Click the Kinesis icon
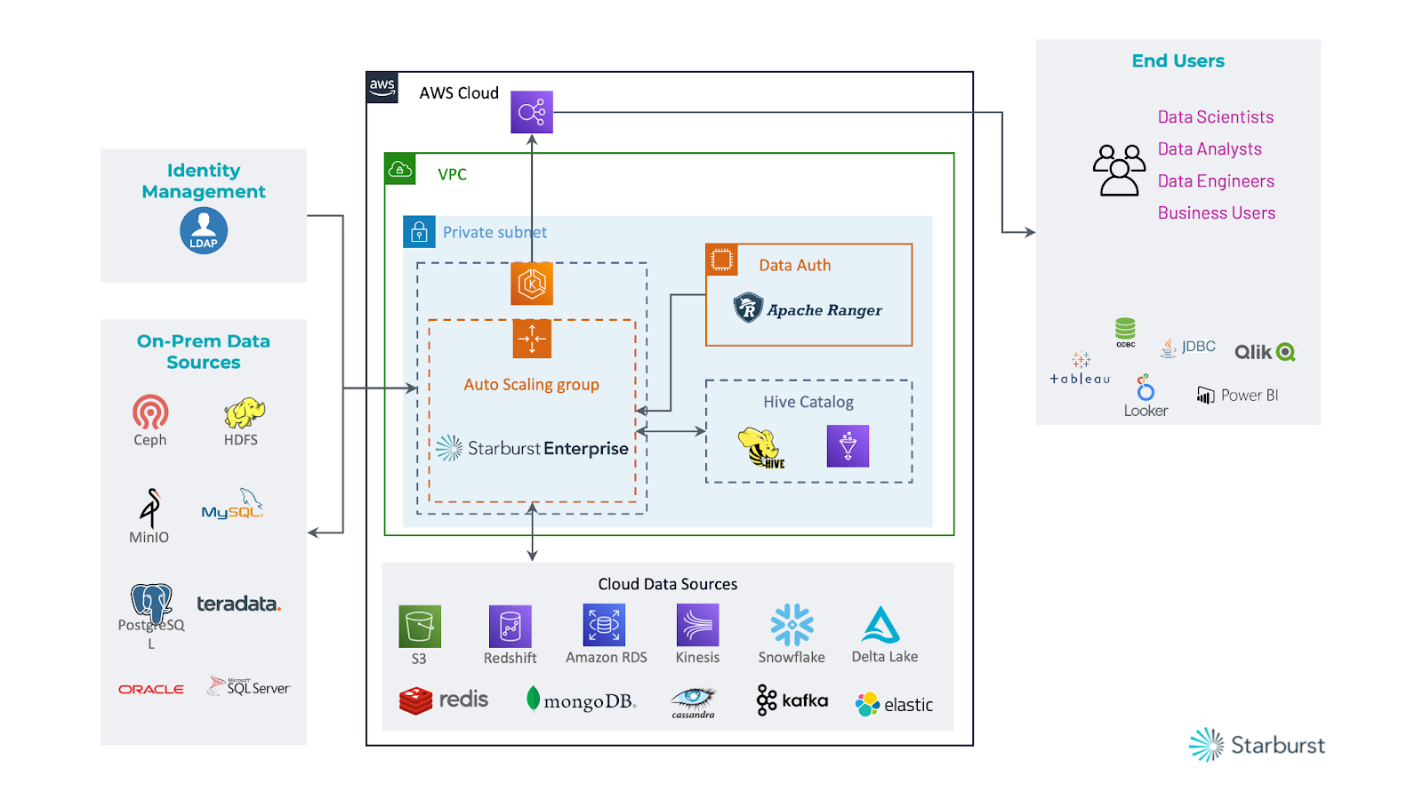 pos(697,625)
